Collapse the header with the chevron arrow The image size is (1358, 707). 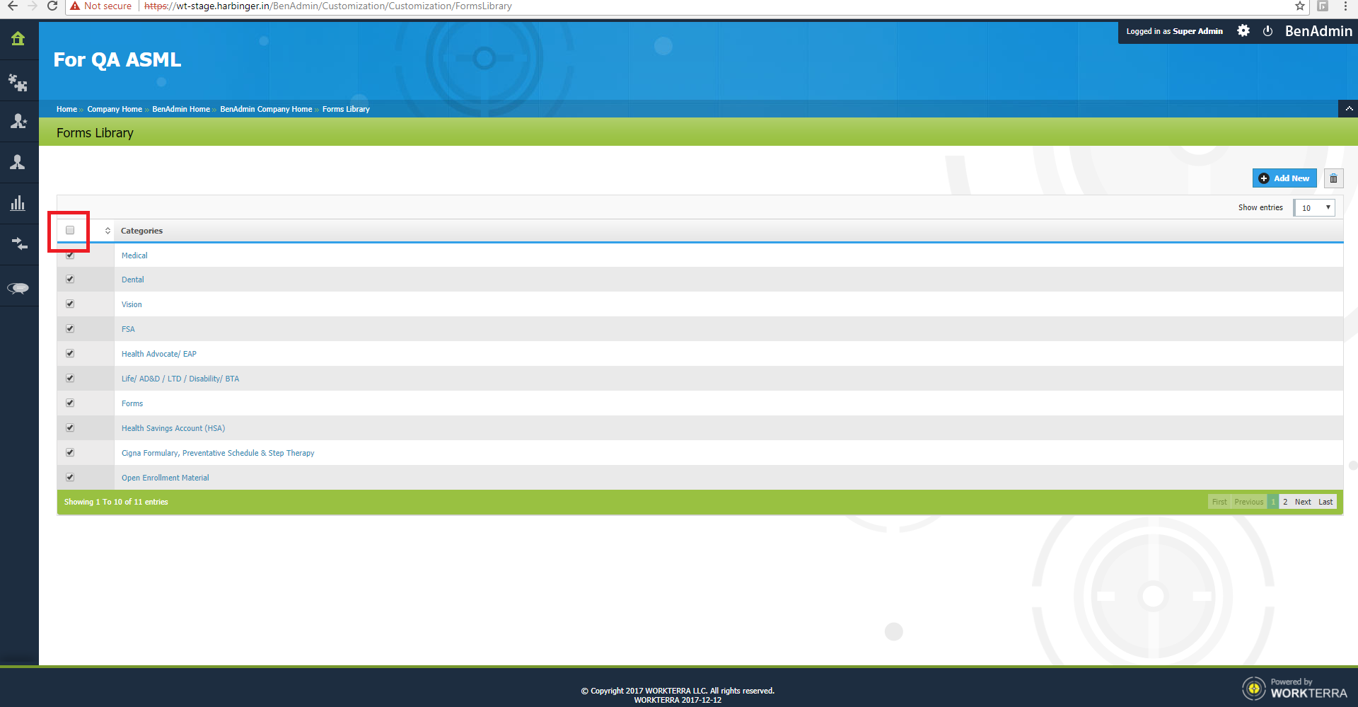click(x=1349, y=109)
